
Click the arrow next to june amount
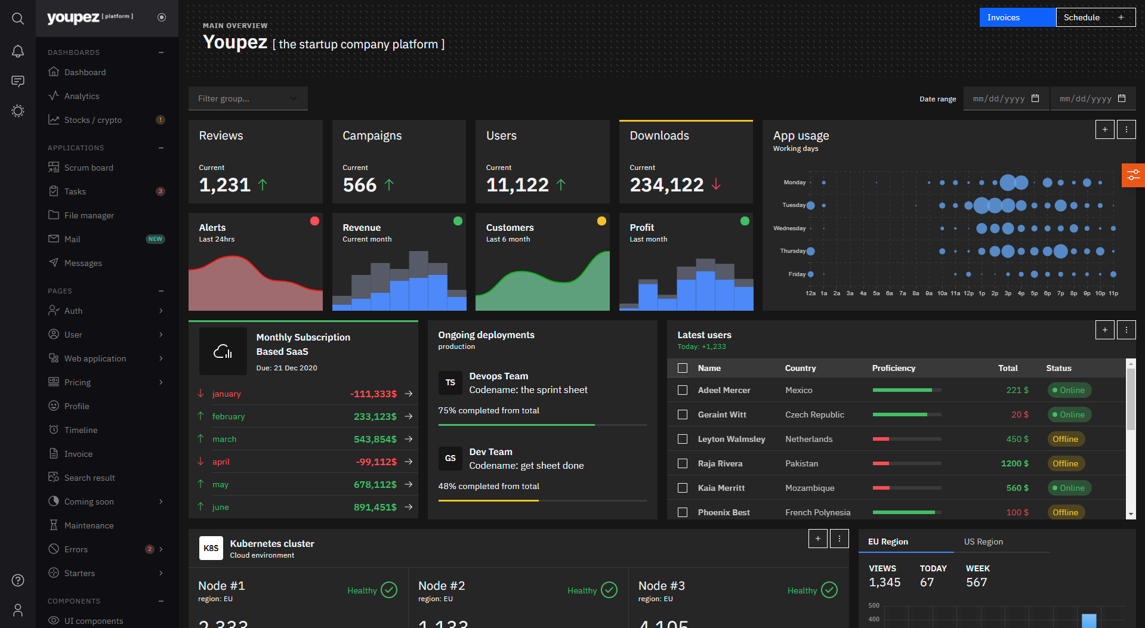pos(409,507)
